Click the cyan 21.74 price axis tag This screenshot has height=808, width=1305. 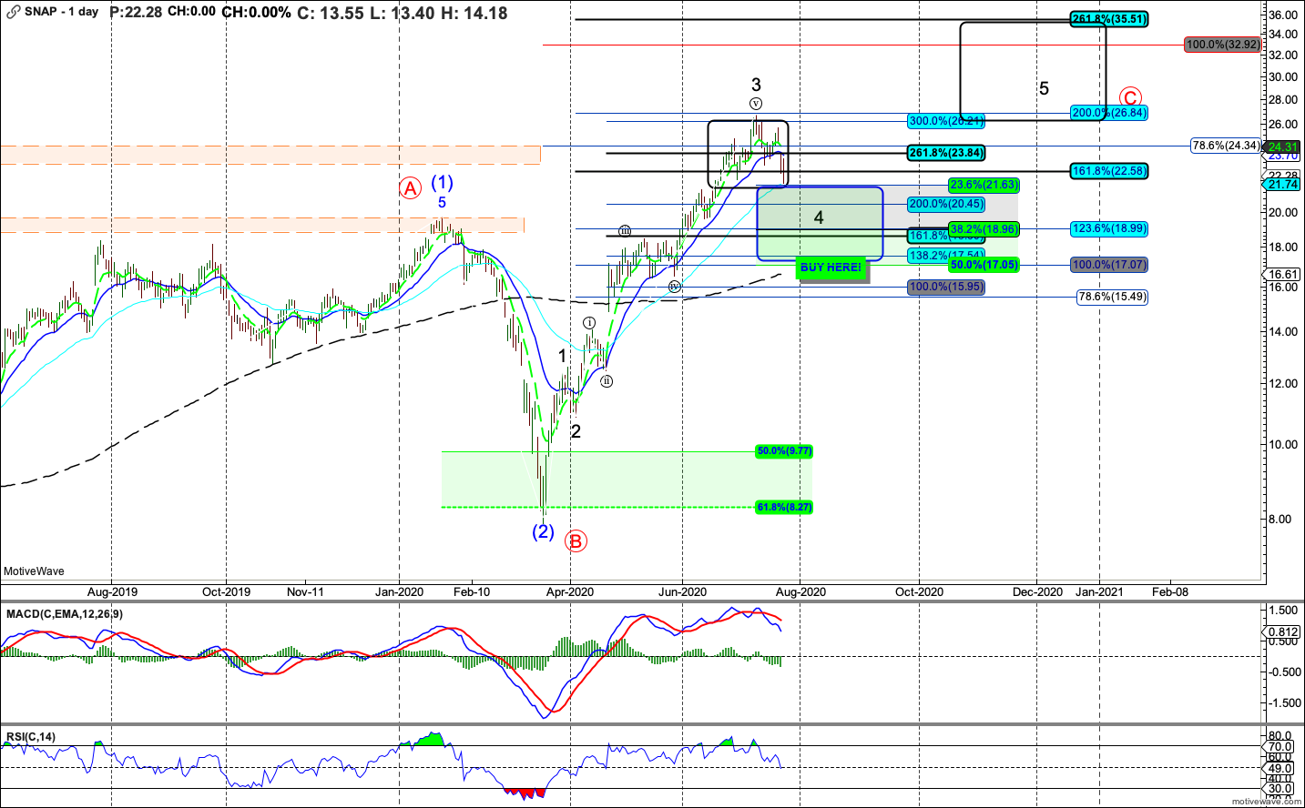(1282, 185)
